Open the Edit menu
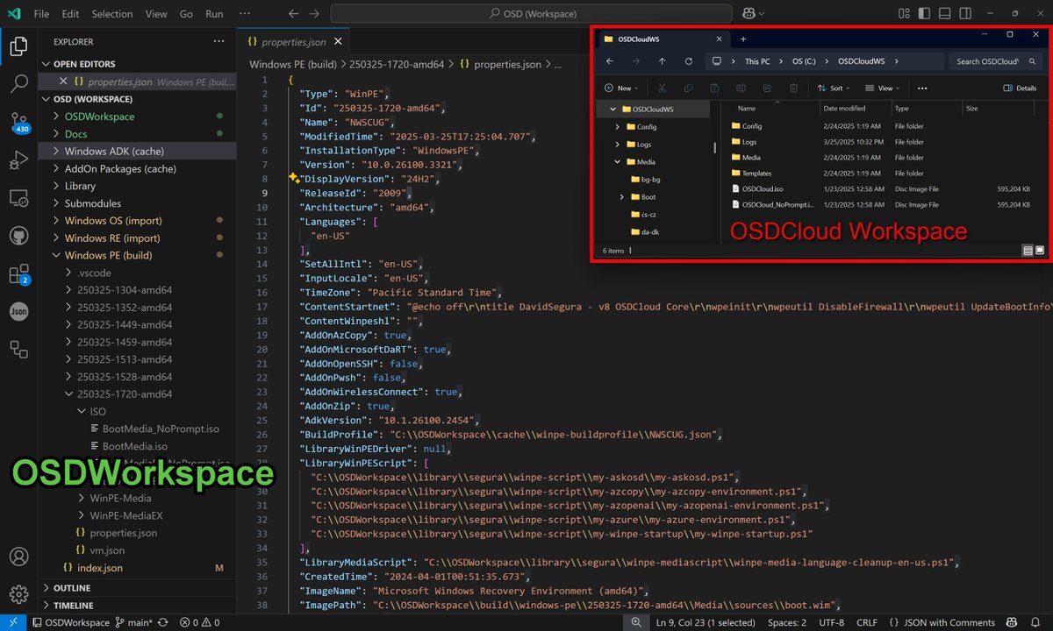This screenshot has height=631, width=1053. coord(70,14)
